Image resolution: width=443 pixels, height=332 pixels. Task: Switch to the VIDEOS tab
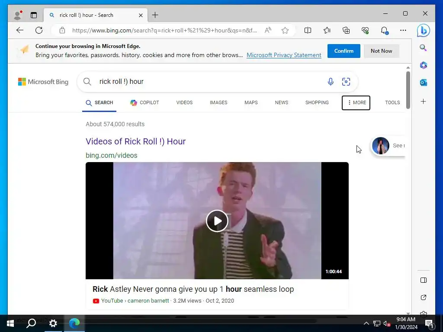(x=184, y=103)
